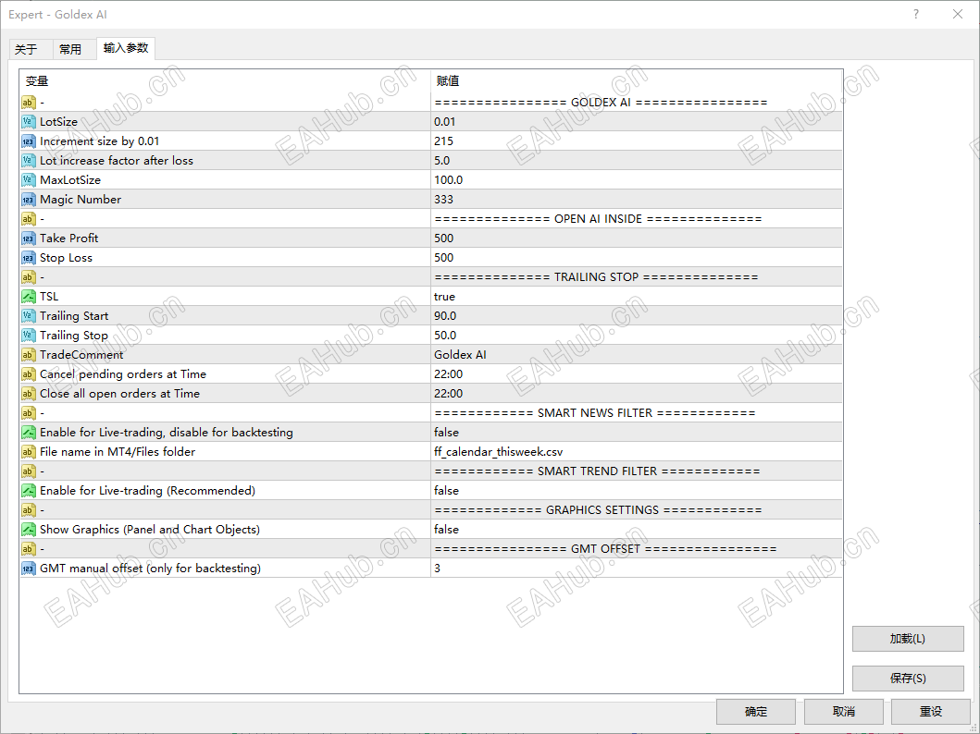Screen dimensions: 980x734
Task: Click the string icon in the OPEN AI INSIDE row
Action: (28, 218)
